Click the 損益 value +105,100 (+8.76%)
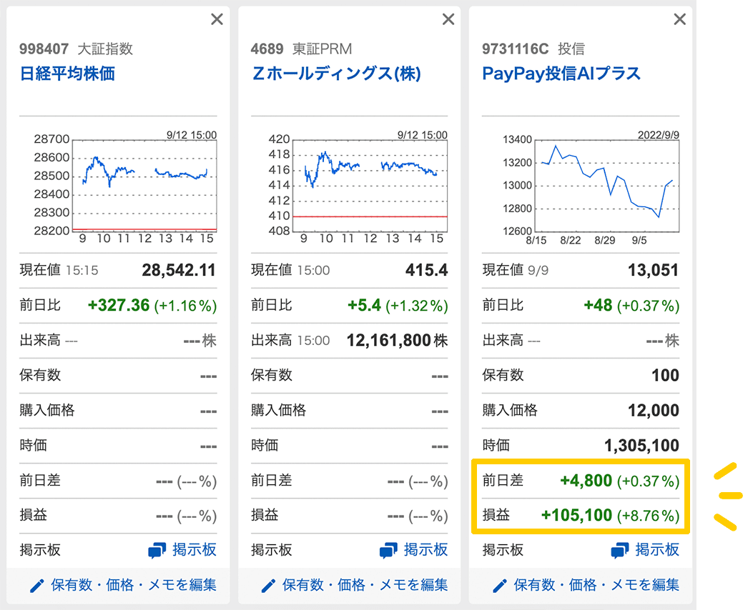This screenshot has width=748, height=610. click(610, 516)
